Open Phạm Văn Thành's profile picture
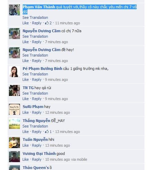 14,10
